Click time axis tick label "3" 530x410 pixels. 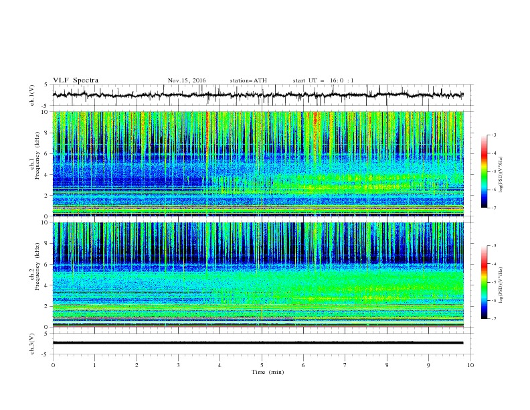click(x=178, y=365)
